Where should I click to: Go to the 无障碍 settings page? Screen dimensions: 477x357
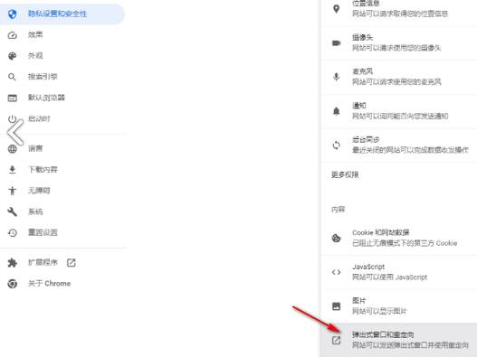click(x=62, y=191)
